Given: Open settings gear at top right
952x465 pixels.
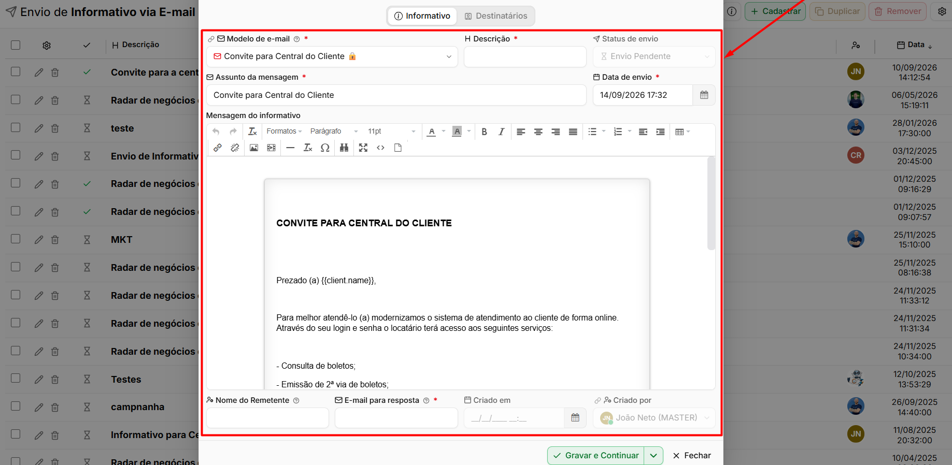Looking at the screenshot, I should 942,11.
